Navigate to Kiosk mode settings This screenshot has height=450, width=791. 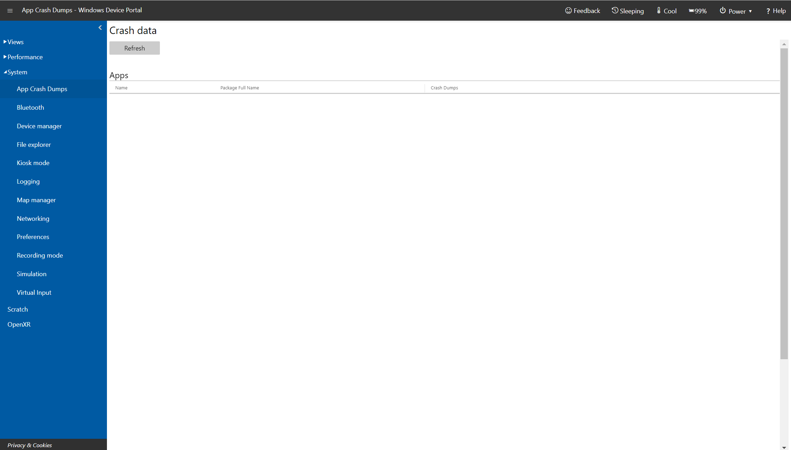pos(33,163)
